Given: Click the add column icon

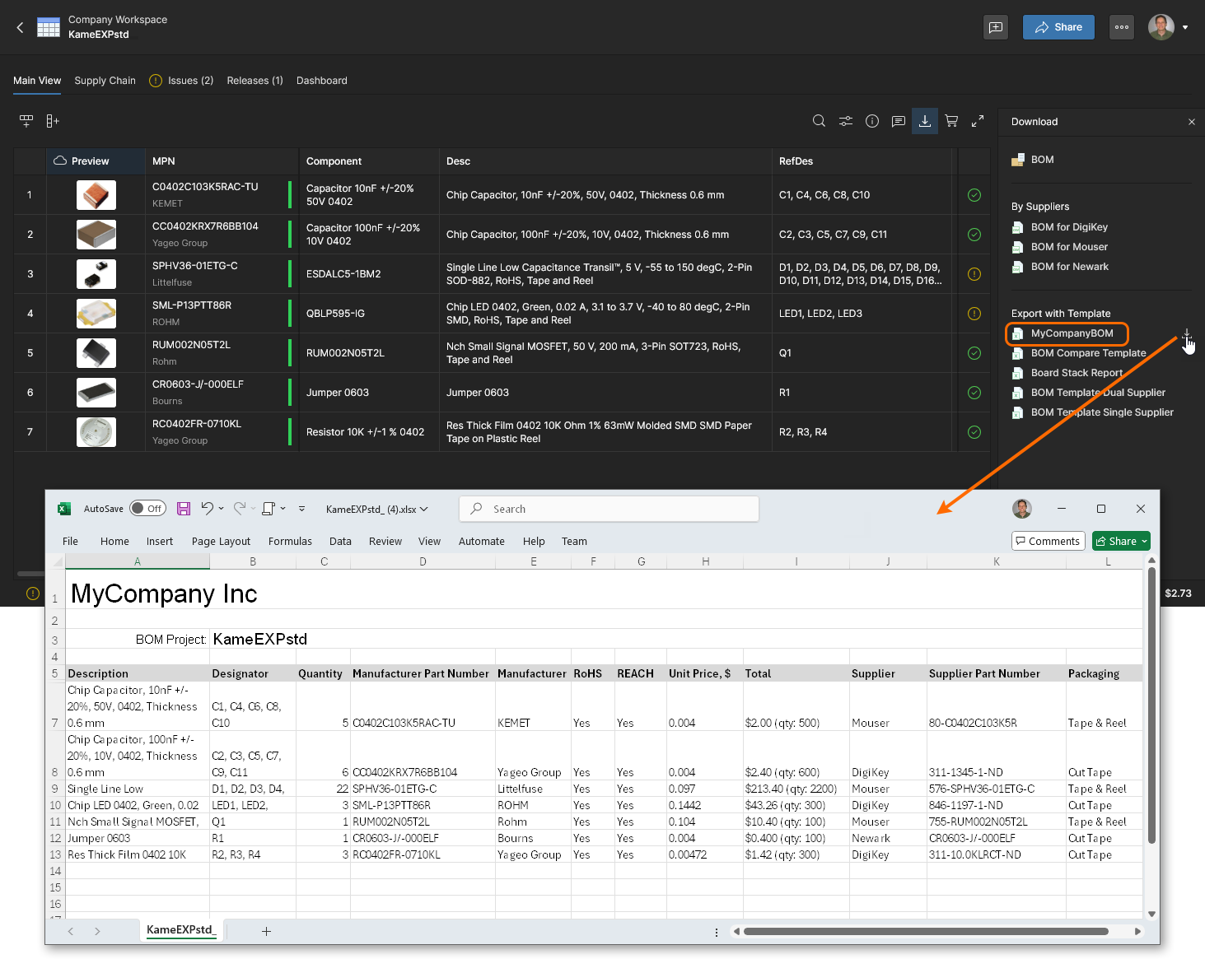Looking at the screenshot, I should tap(53, 121).
